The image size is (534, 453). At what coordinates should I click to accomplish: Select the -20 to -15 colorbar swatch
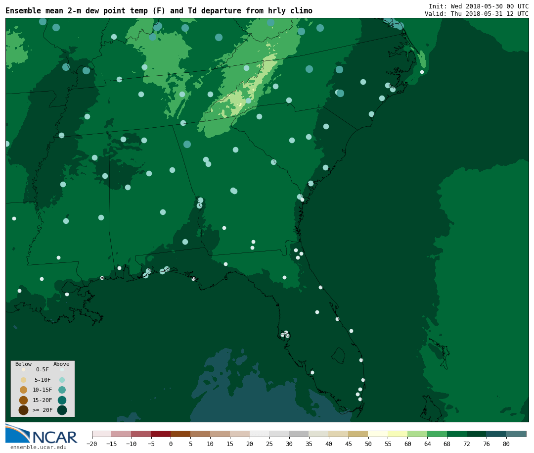pos(102,434)
